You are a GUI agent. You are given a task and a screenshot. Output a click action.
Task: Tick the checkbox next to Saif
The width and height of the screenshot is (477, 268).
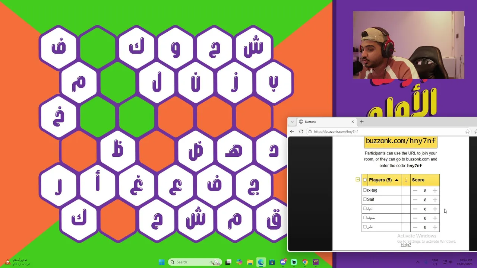365,199
